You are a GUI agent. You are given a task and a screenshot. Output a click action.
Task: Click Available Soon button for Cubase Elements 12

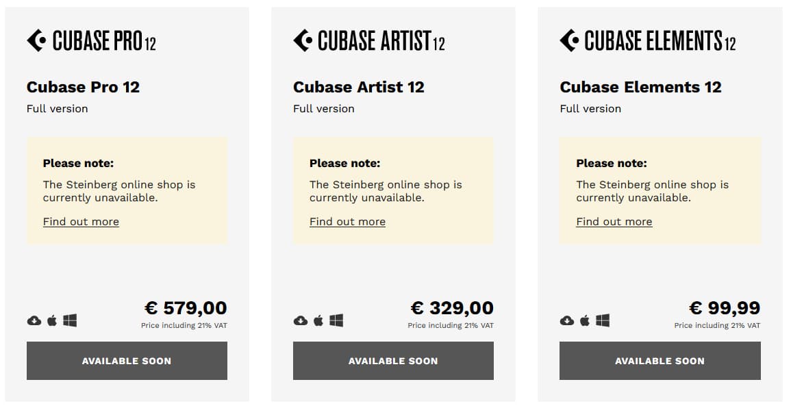click(x=660, y=361)
